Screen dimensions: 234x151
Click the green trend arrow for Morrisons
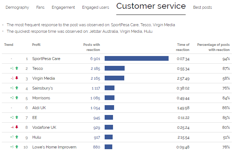17,98
